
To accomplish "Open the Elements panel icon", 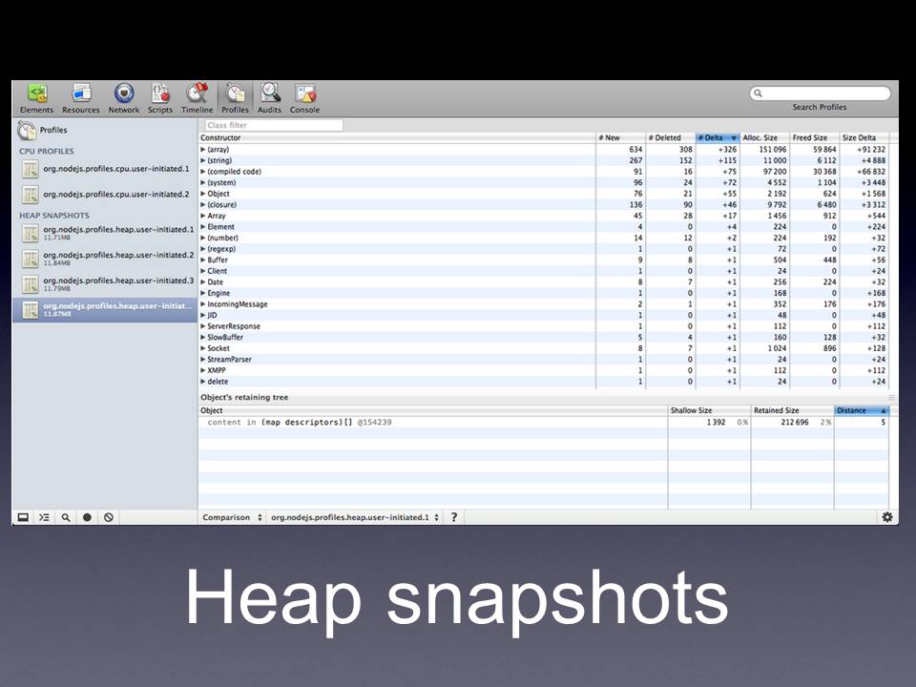I will tap(37, 94).
